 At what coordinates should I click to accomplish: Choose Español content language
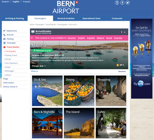(91, 38)
